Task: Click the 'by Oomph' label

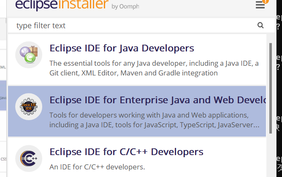Action: tap(125, 6)
